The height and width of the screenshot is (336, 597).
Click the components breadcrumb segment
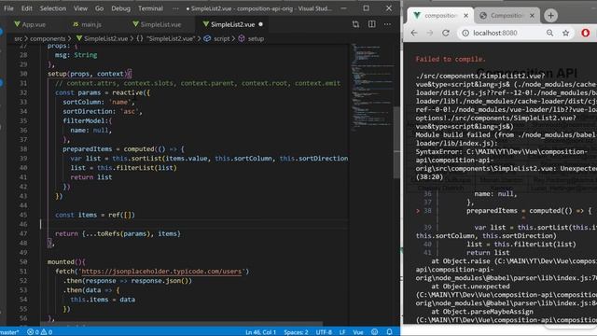pos(48,38)
